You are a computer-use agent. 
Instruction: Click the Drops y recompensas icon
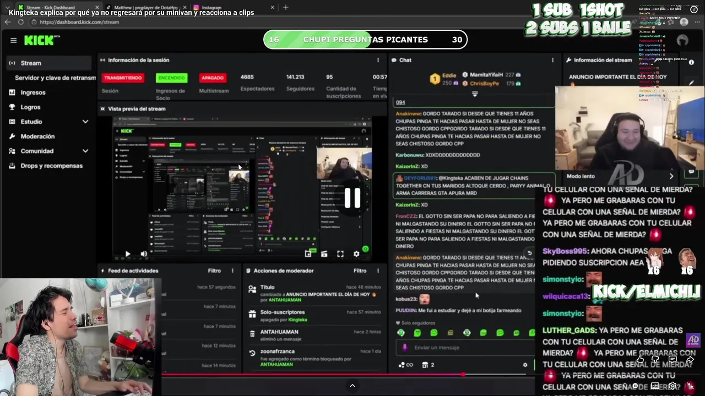[x=12, y=166]
